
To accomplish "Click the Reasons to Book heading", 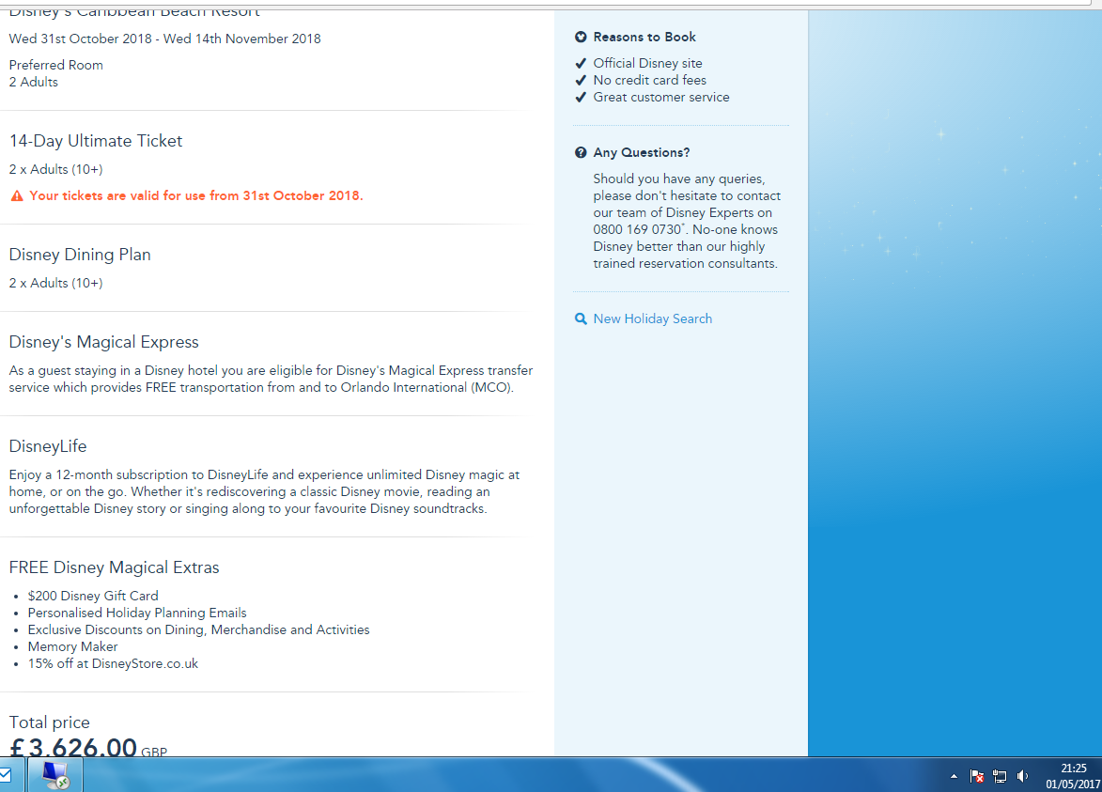I will pos(644,37).
